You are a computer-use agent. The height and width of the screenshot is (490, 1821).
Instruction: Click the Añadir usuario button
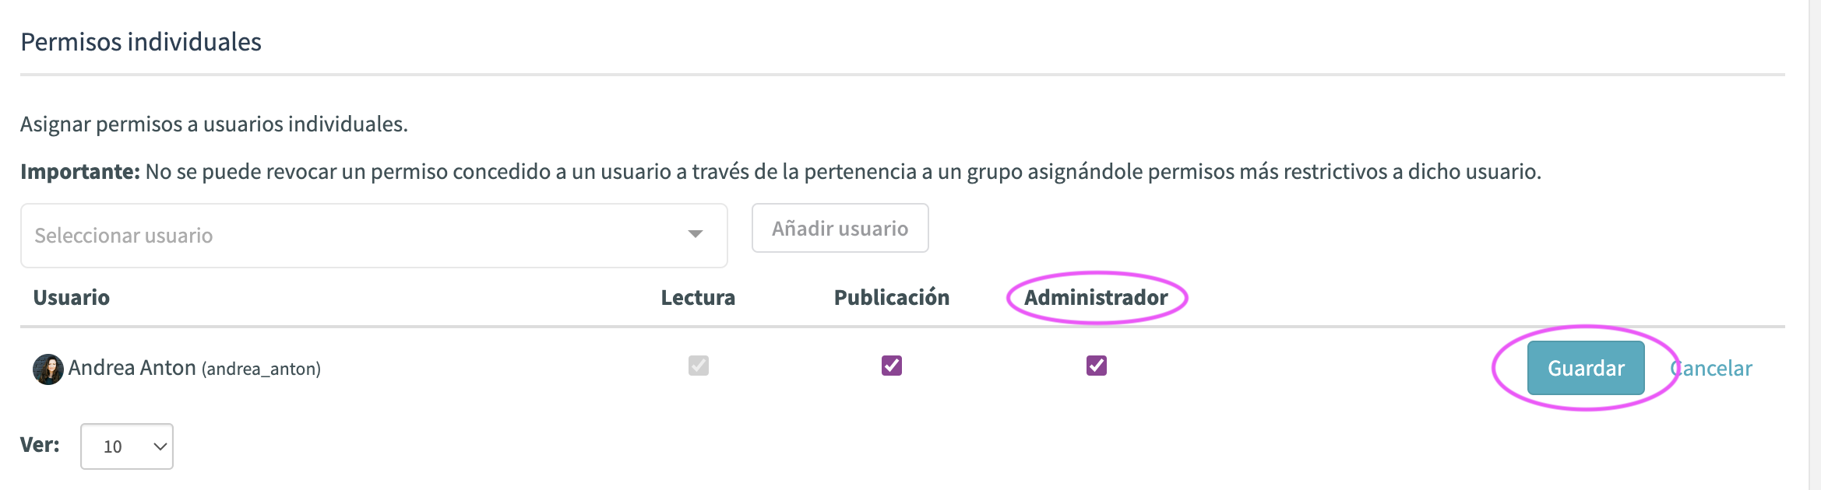[x=840, y=228]
